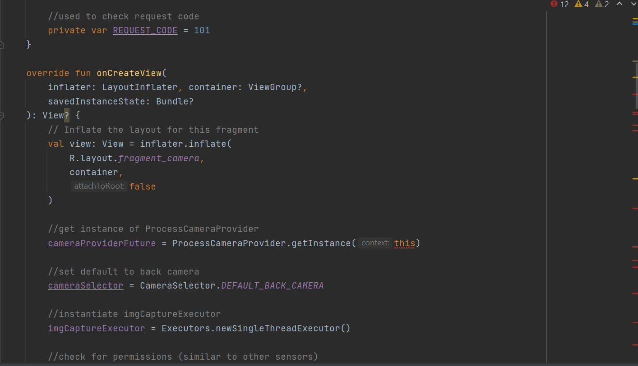
Task: Click the LayoutInflater type name
Action: point(140,87)
